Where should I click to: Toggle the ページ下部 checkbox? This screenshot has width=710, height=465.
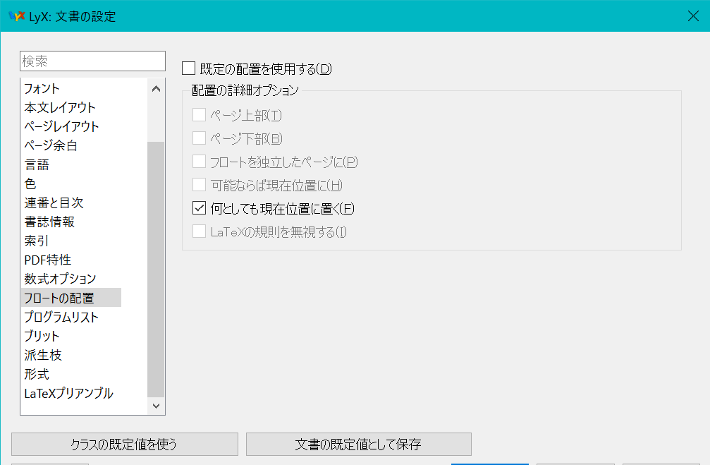tap(200, 138)
